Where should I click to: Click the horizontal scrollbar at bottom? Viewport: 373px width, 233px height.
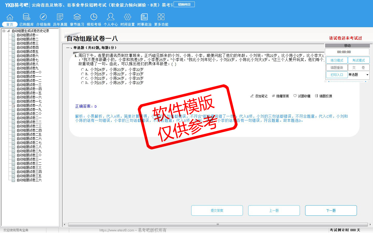pyautogui.click(x=218, y=224)
